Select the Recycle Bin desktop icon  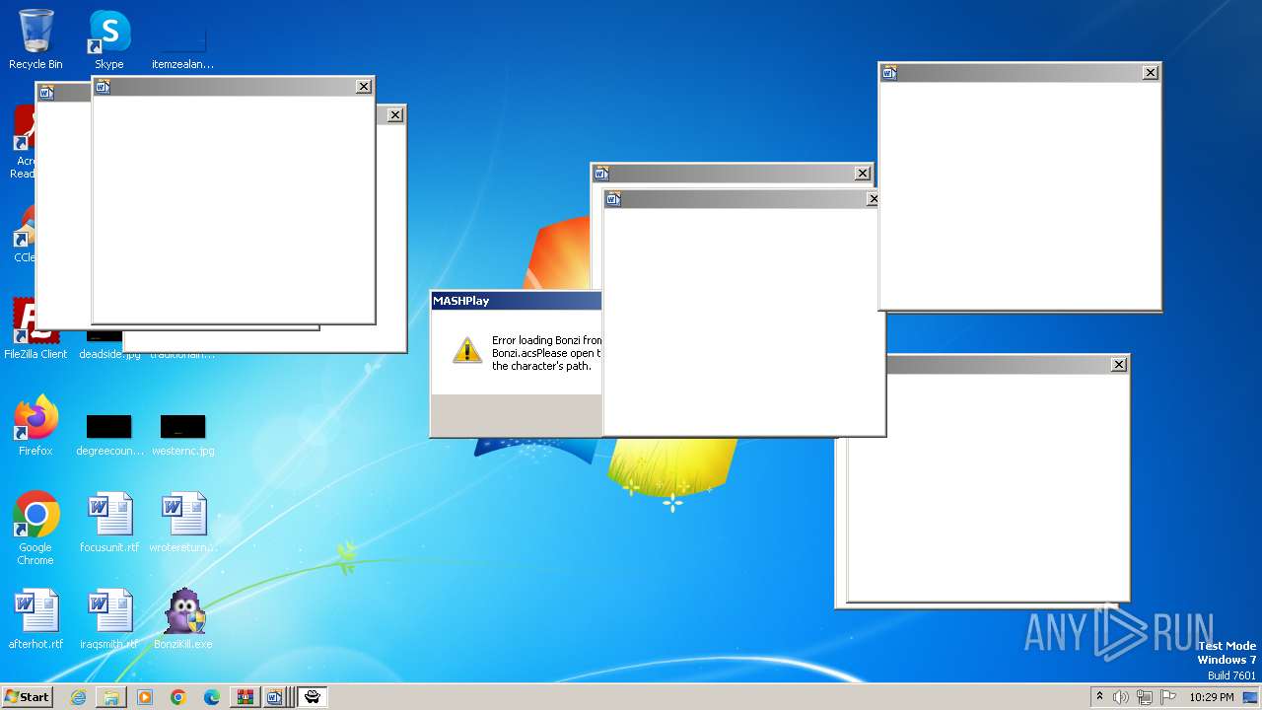(35, 39)
